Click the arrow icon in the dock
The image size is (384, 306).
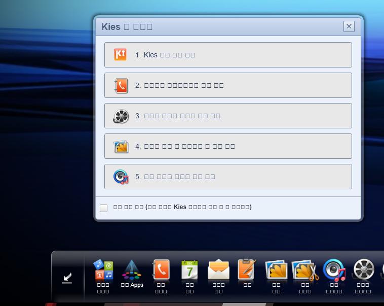[67, 278]
